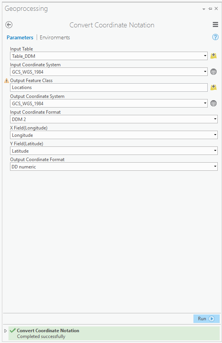Open tool help question mark icon
The width and height of the screenshot is (222, 343).
(x=215, y=37)
